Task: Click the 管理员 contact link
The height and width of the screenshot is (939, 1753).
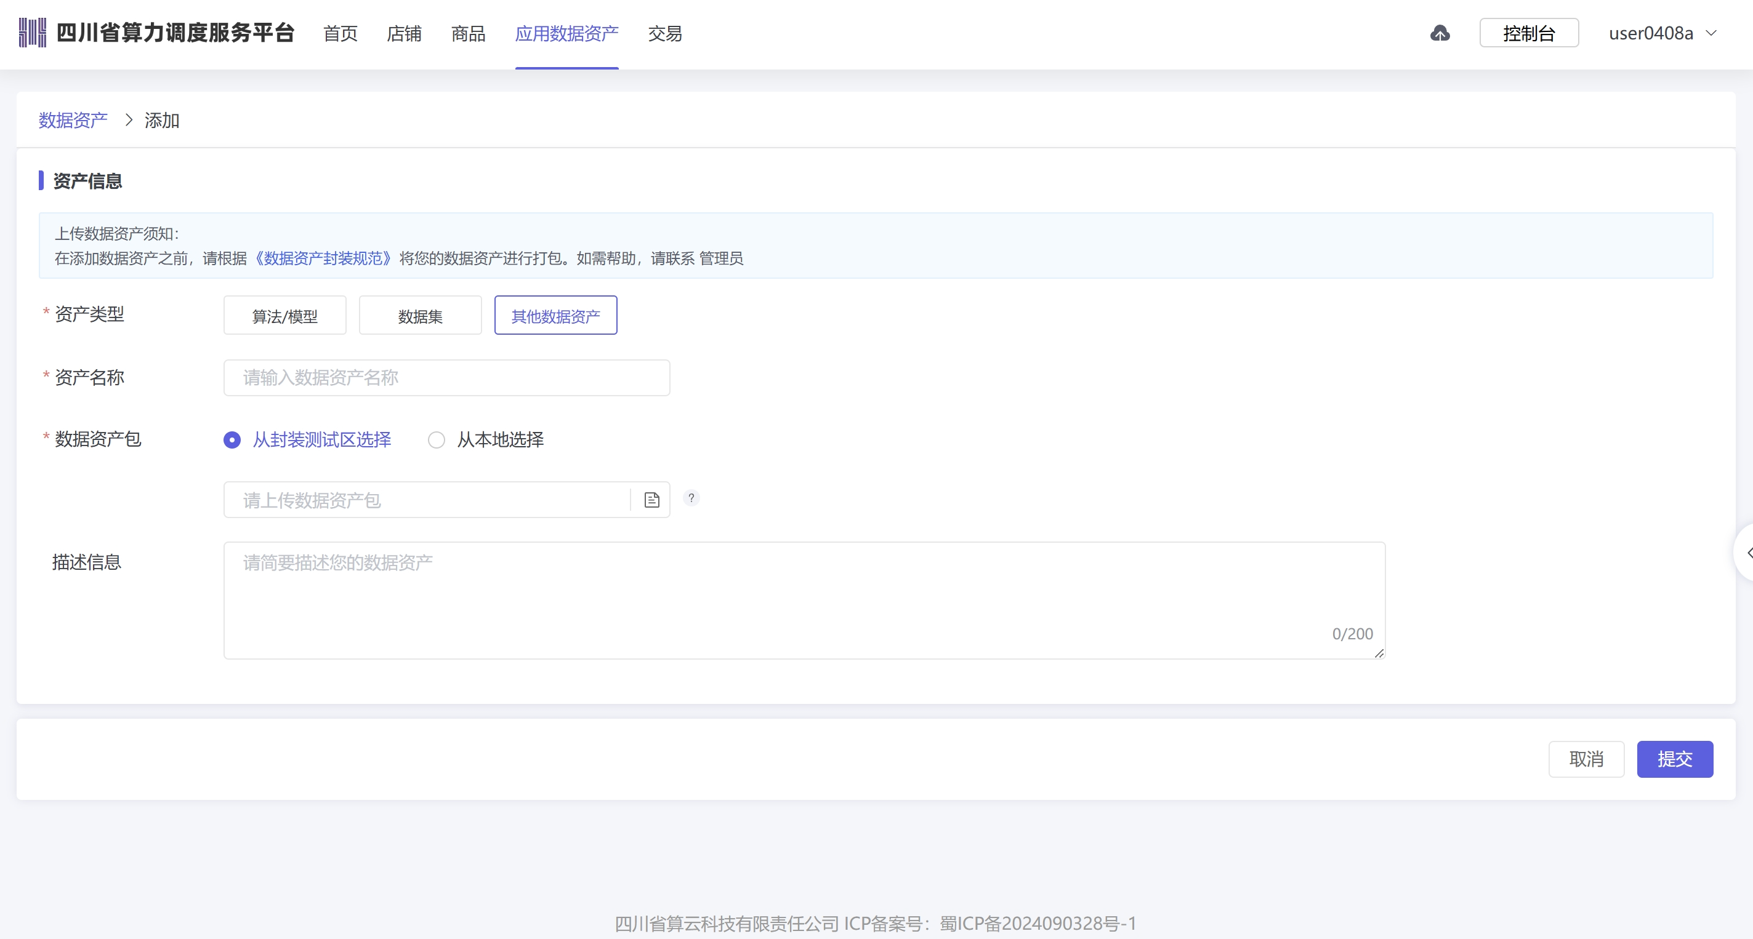Action: [720, 258]
